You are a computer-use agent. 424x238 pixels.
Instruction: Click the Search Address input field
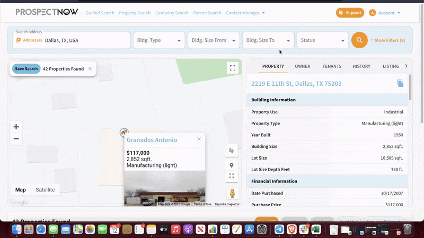coord(85,40)
